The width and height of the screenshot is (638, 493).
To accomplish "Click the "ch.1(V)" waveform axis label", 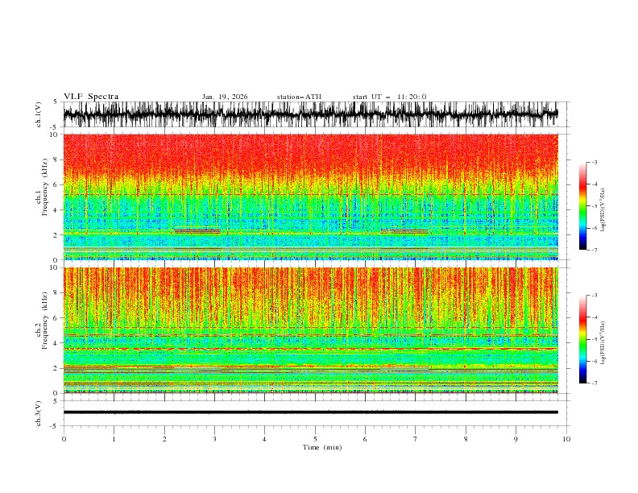I will tap(39, 114).
